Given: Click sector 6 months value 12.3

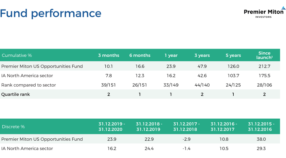Looking at the screenshot, I should 140,76.
